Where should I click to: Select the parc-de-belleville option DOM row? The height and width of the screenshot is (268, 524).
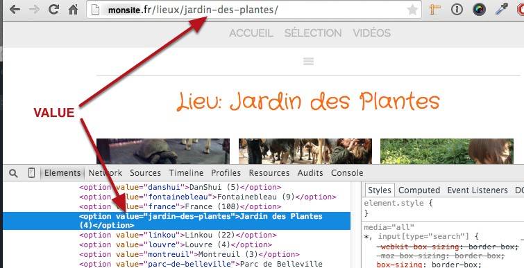pos(201,264)
